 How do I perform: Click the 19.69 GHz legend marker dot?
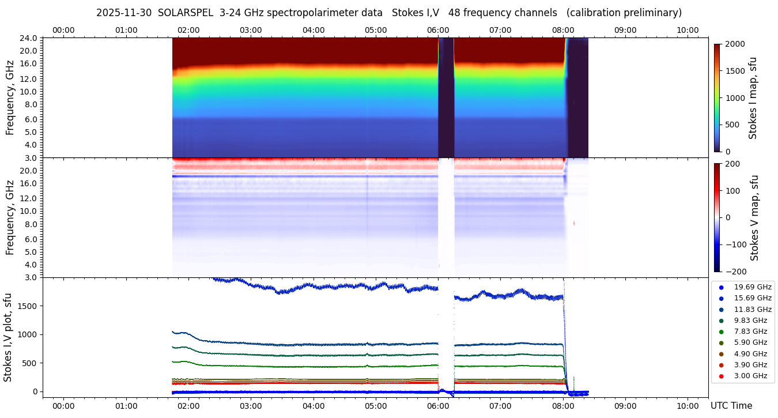coord(721,287)
